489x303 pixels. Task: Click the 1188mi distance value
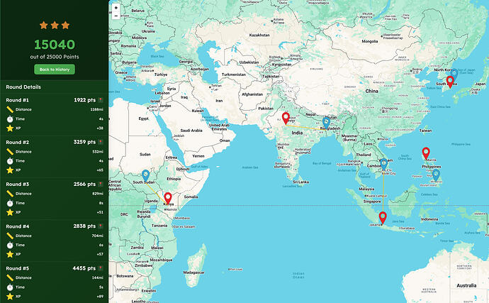97,110
